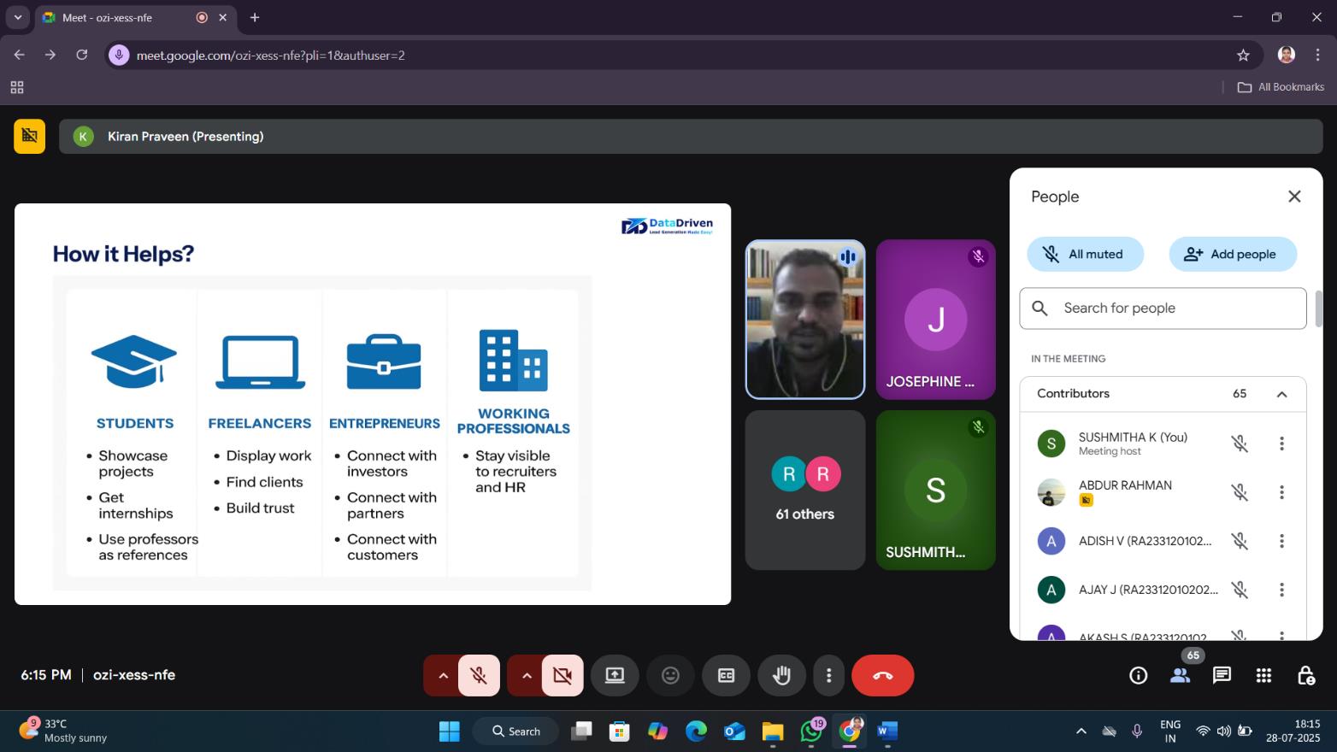Open the meeting details info icon
1337x752 pixels.
[x=1138, y=675]
